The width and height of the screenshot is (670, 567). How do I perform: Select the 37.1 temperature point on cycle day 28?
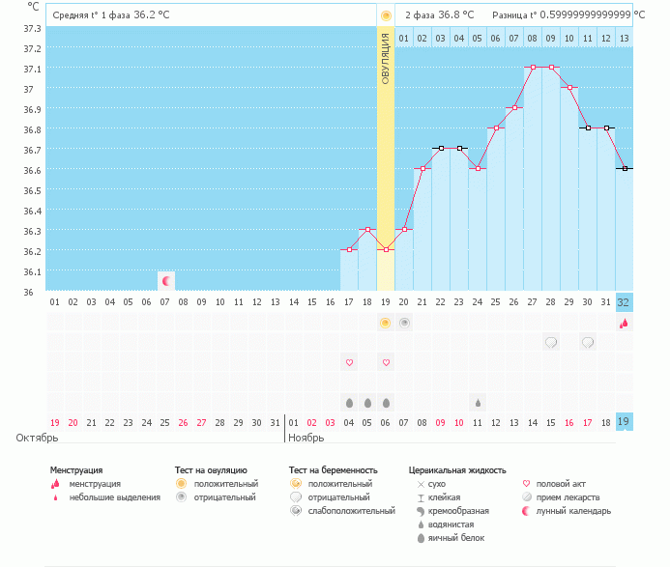[551, 67]
